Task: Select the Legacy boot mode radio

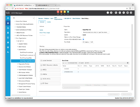Action: click(x=84, y=42)
